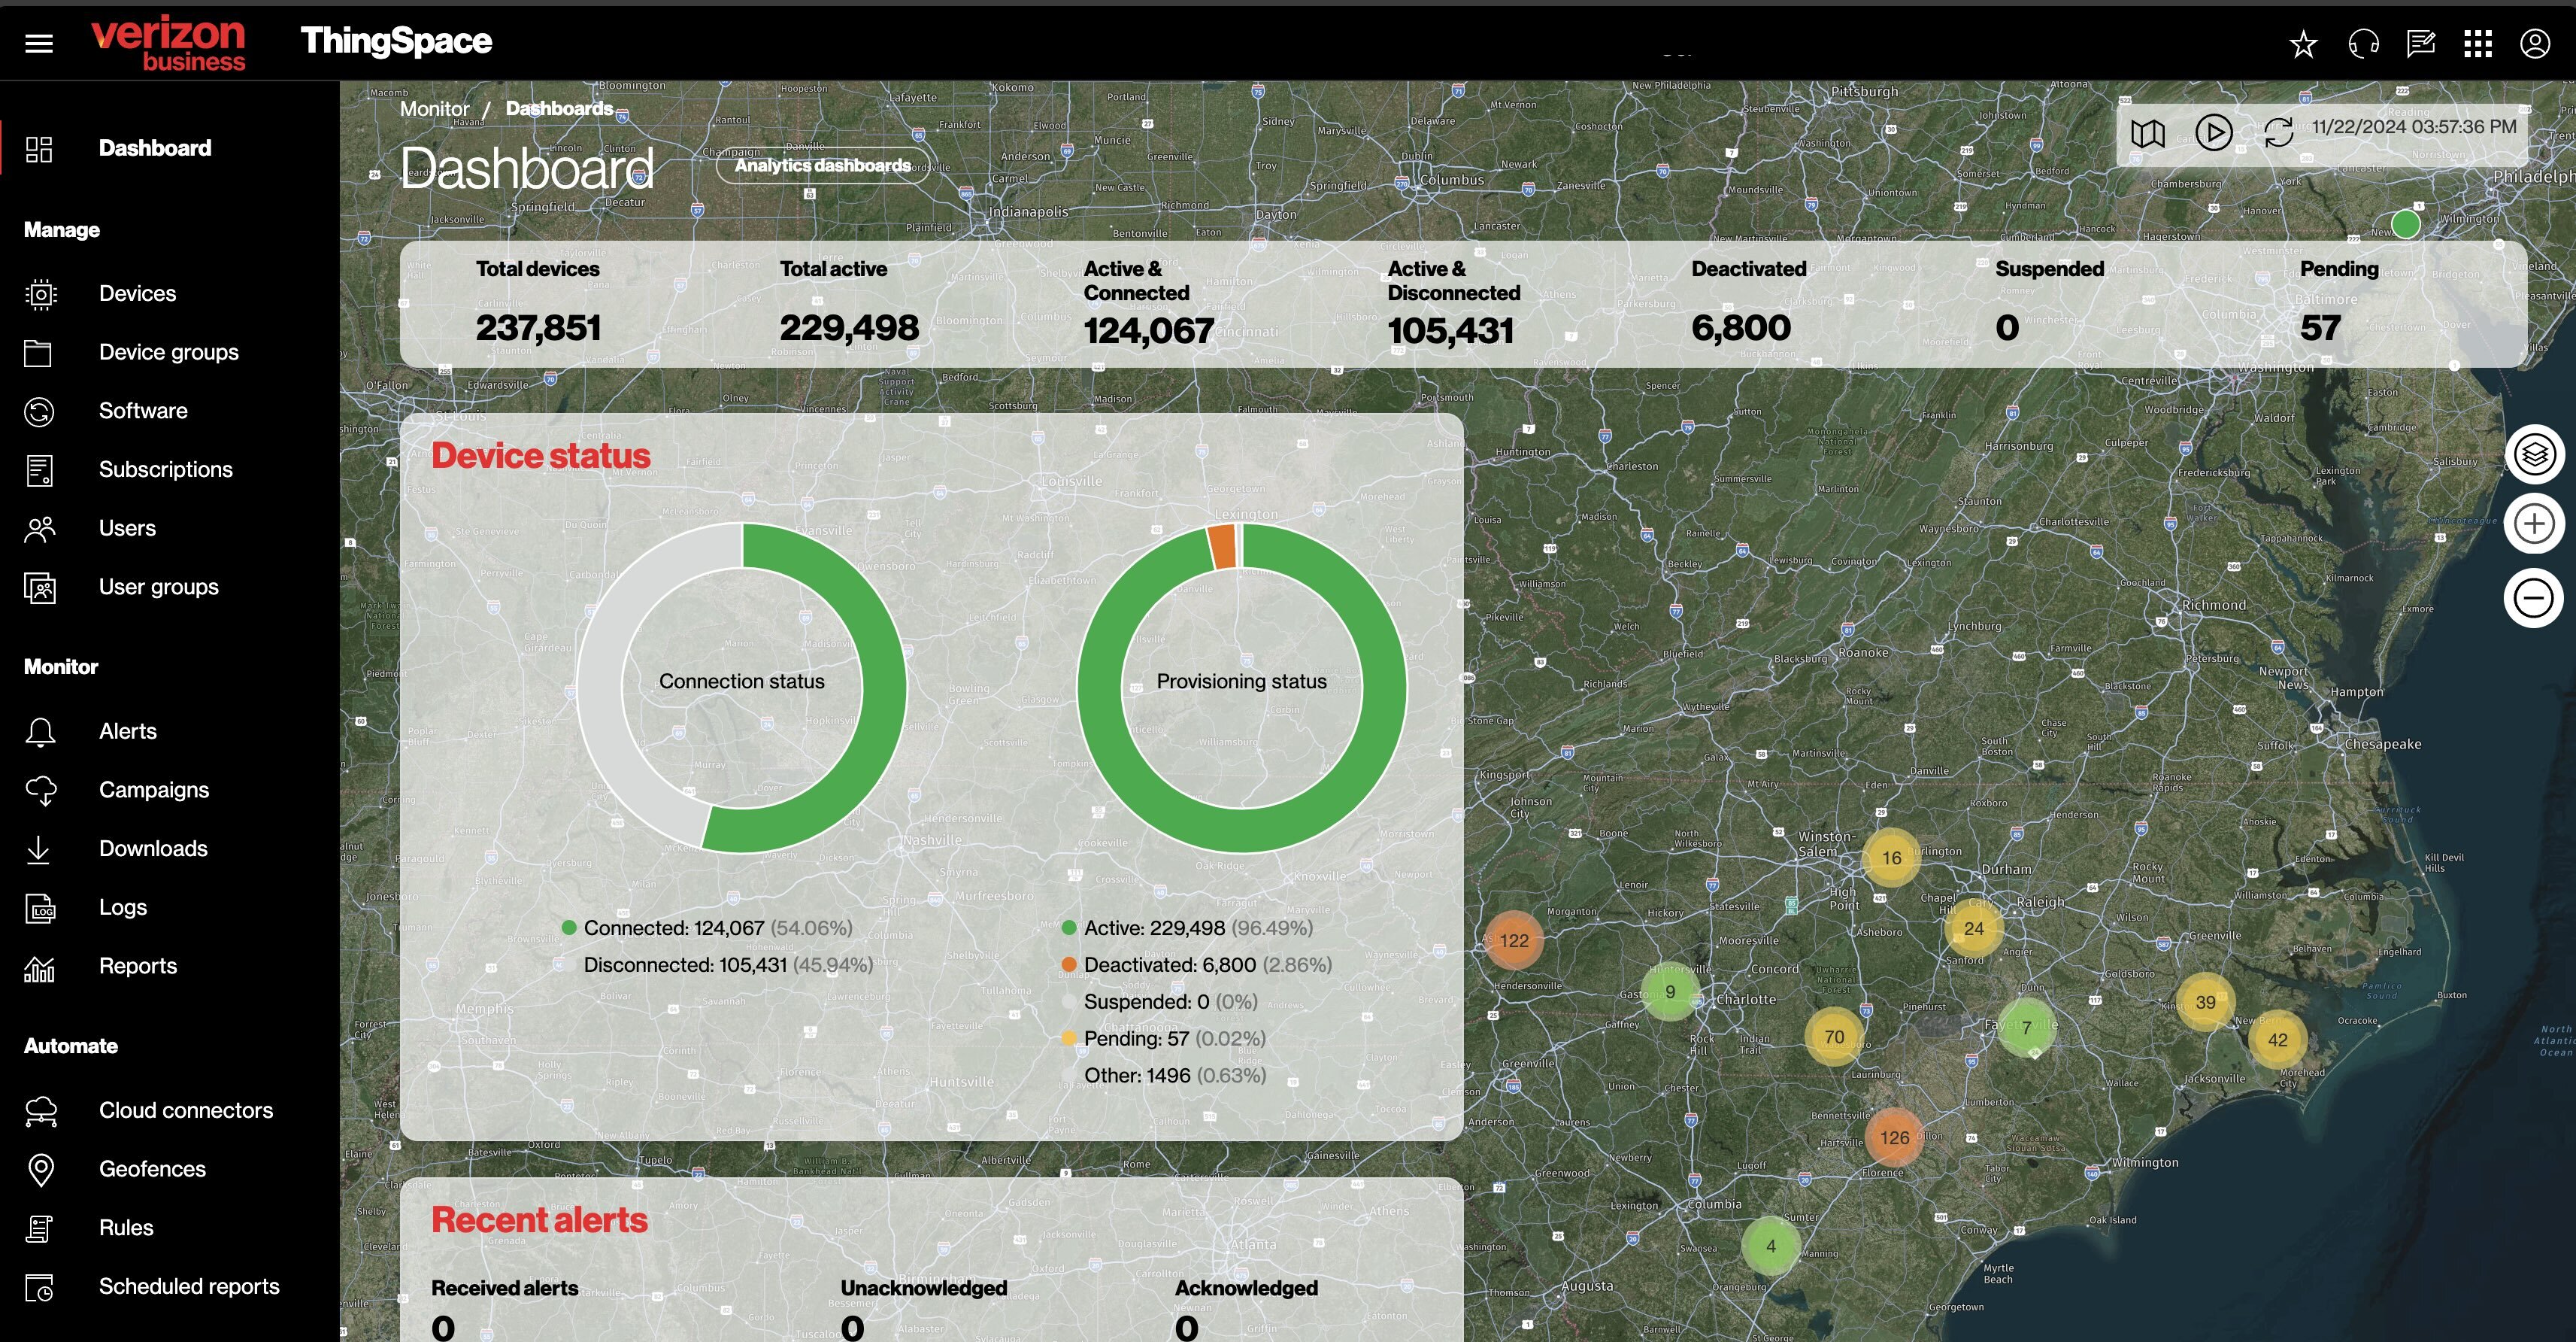
Task: Expand the 126 device cluster marker
Action: 1893,1138
